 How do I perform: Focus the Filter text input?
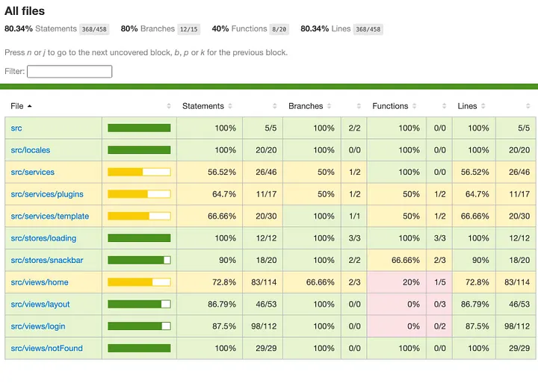coord(69,72)
